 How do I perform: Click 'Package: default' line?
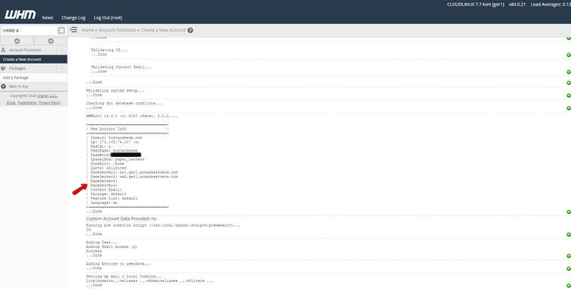108,194
